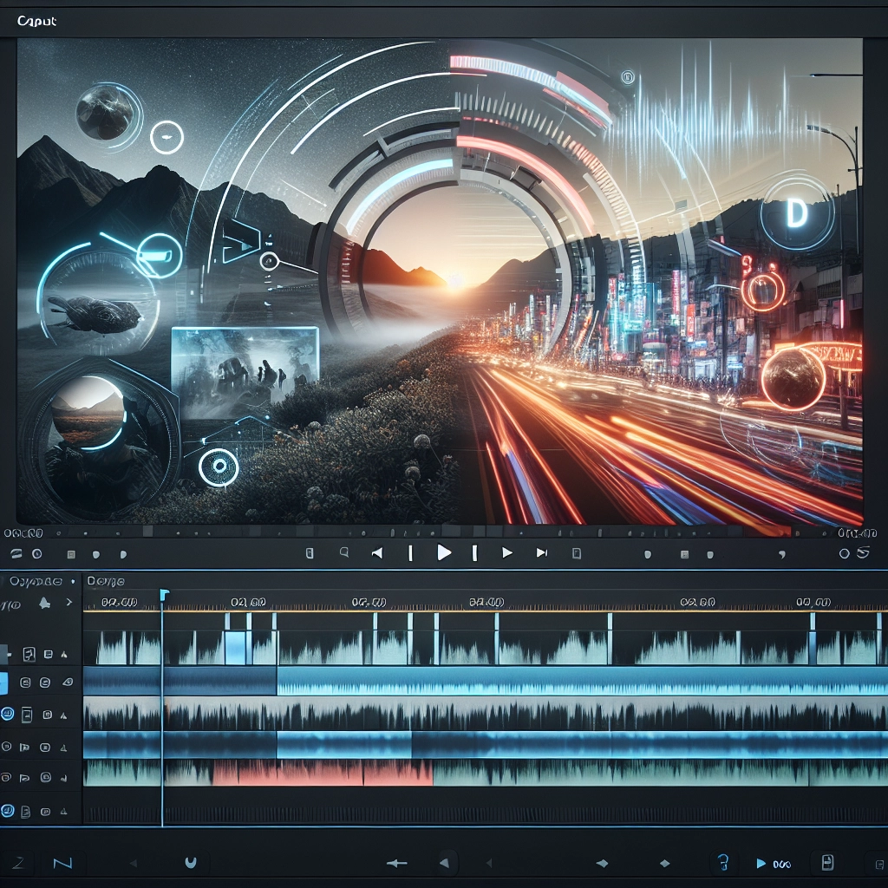Click the blue question mark help icon
Viewport: 888px width, 888px height.
click(722, 862)
